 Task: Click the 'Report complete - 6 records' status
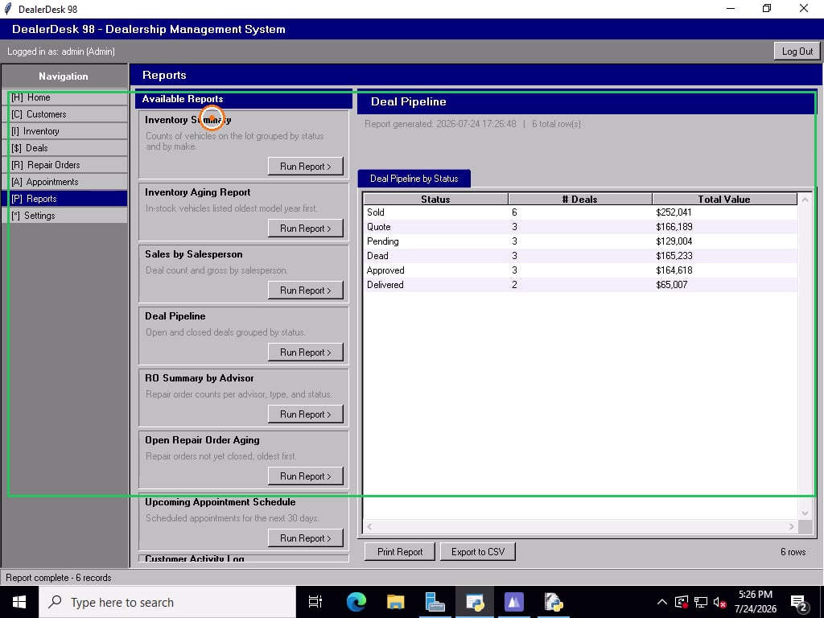point(58,578)
